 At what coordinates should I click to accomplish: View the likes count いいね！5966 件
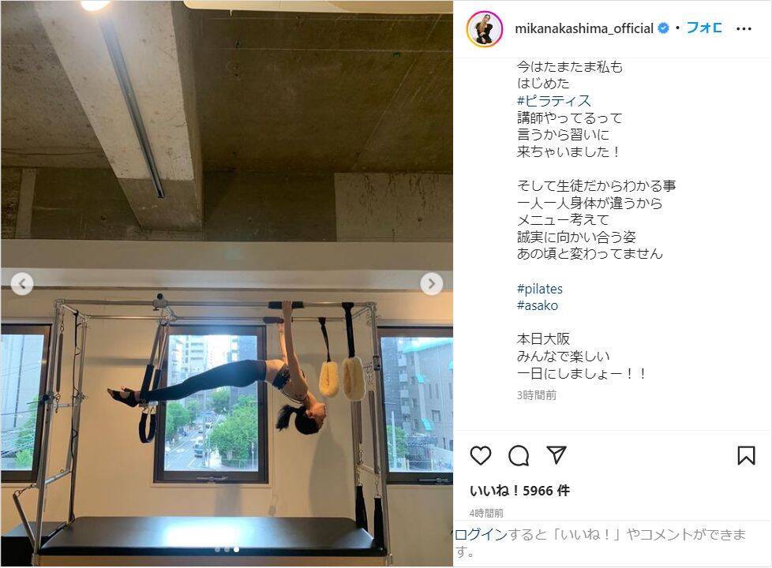pyautogui.click(x=519, y=490)
